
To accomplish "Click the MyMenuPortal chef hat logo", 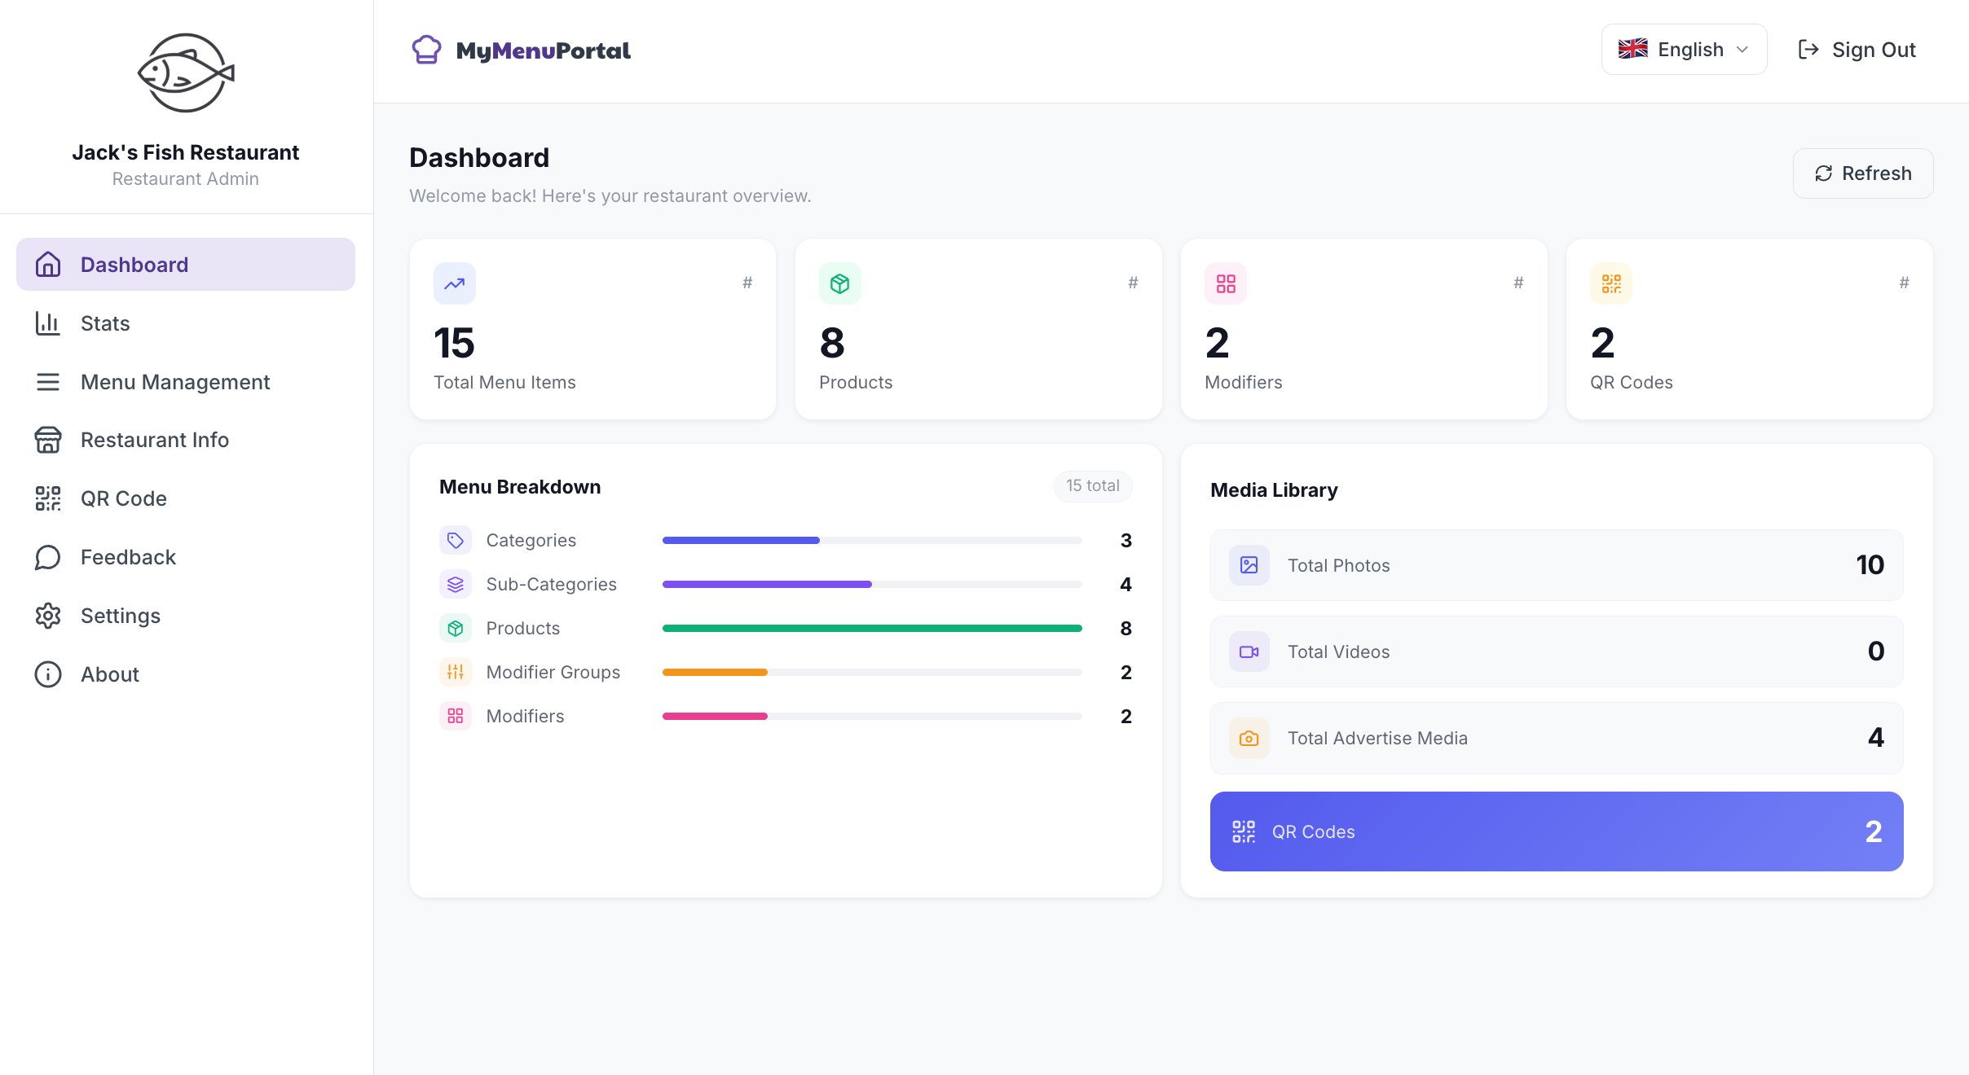I will coord(426,50).
